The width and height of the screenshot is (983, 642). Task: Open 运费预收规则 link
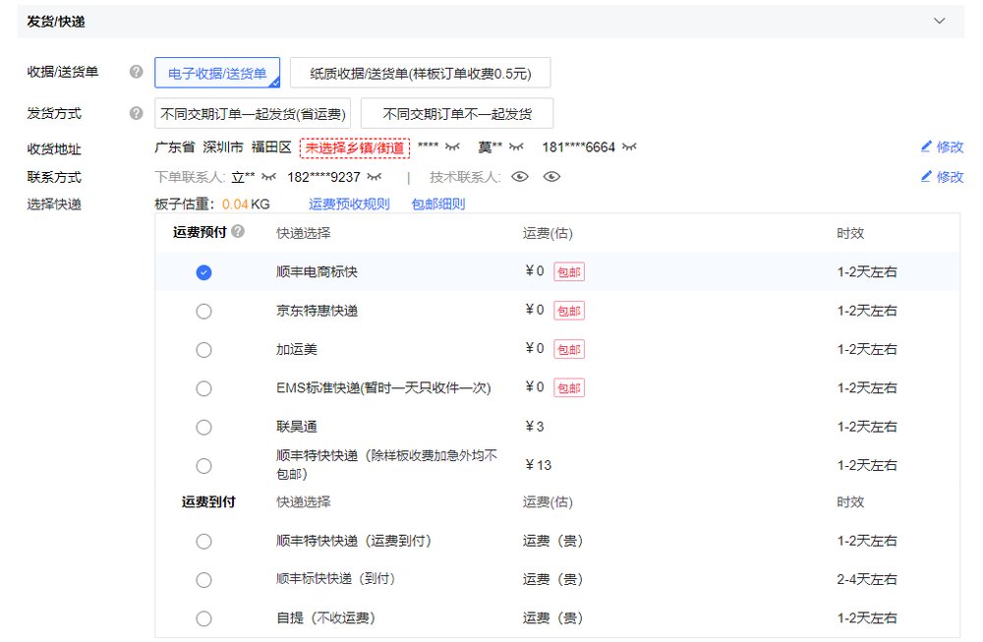click(x=349, y=204)
